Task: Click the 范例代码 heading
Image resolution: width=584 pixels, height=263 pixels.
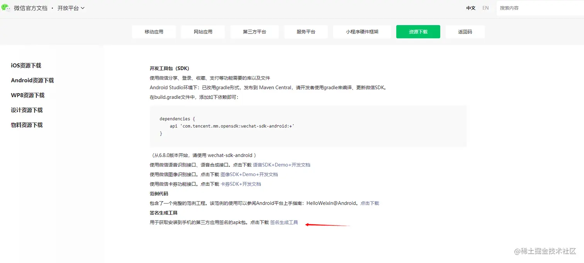Action: click(159, 194)
